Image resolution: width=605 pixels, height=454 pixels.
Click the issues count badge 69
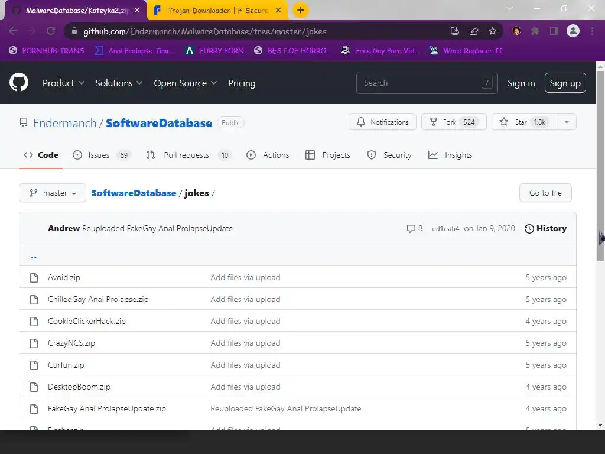[x=123, y=155]
